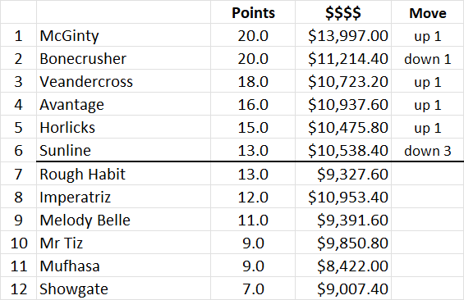Viewport: 464px width, 300px height.
Task: Select the 'down 3' cell for Sunline
Action: (x=428, y=150)
